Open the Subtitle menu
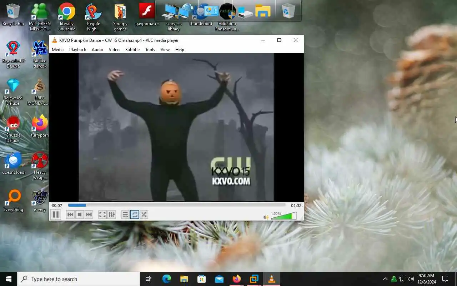457x286 pixels. [x=132, y=50]
